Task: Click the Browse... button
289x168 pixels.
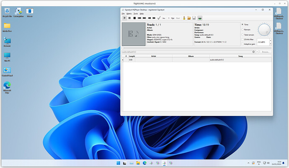Action: tap(266, 52)
